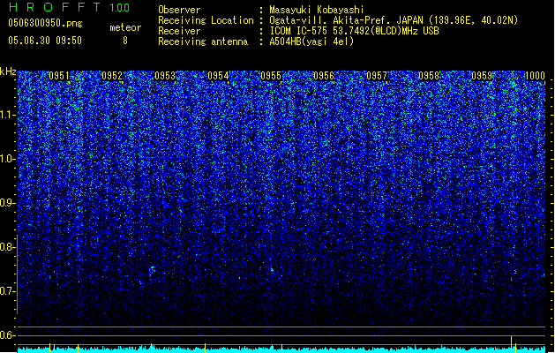Click the version number 1.00
The height and width of the screenshot is (353, 555).
tap(119, 7)
